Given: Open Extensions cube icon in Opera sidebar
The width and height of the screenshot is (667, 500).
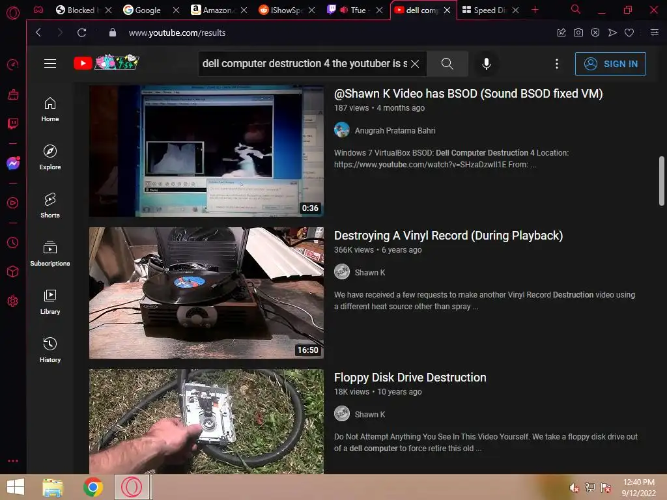Looking at the screenshot, I should [x=13, y=271].
